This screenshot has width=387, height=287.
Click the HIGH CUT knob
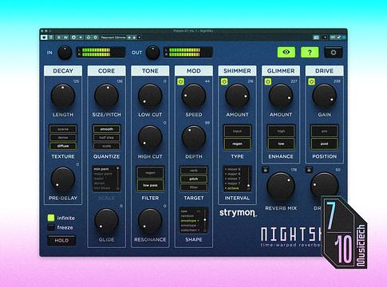tap(150, 138)
